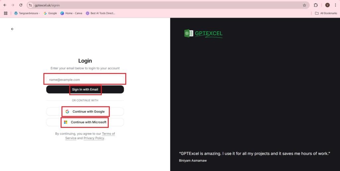Click the OR CONTINUE WITH label
The image size is (340, 171).
[x=85, y=100]
